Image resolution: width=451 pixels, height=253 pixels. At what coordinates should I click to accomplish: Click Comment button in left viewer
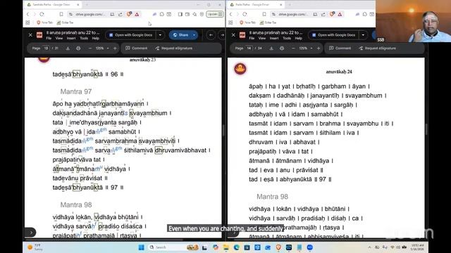pos(136,48)
